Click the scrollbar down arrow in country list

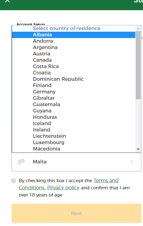[138, 149]
